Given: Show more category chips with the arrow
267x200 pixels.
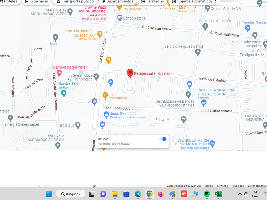Looking at the screenshot, I should pos(216,2).
